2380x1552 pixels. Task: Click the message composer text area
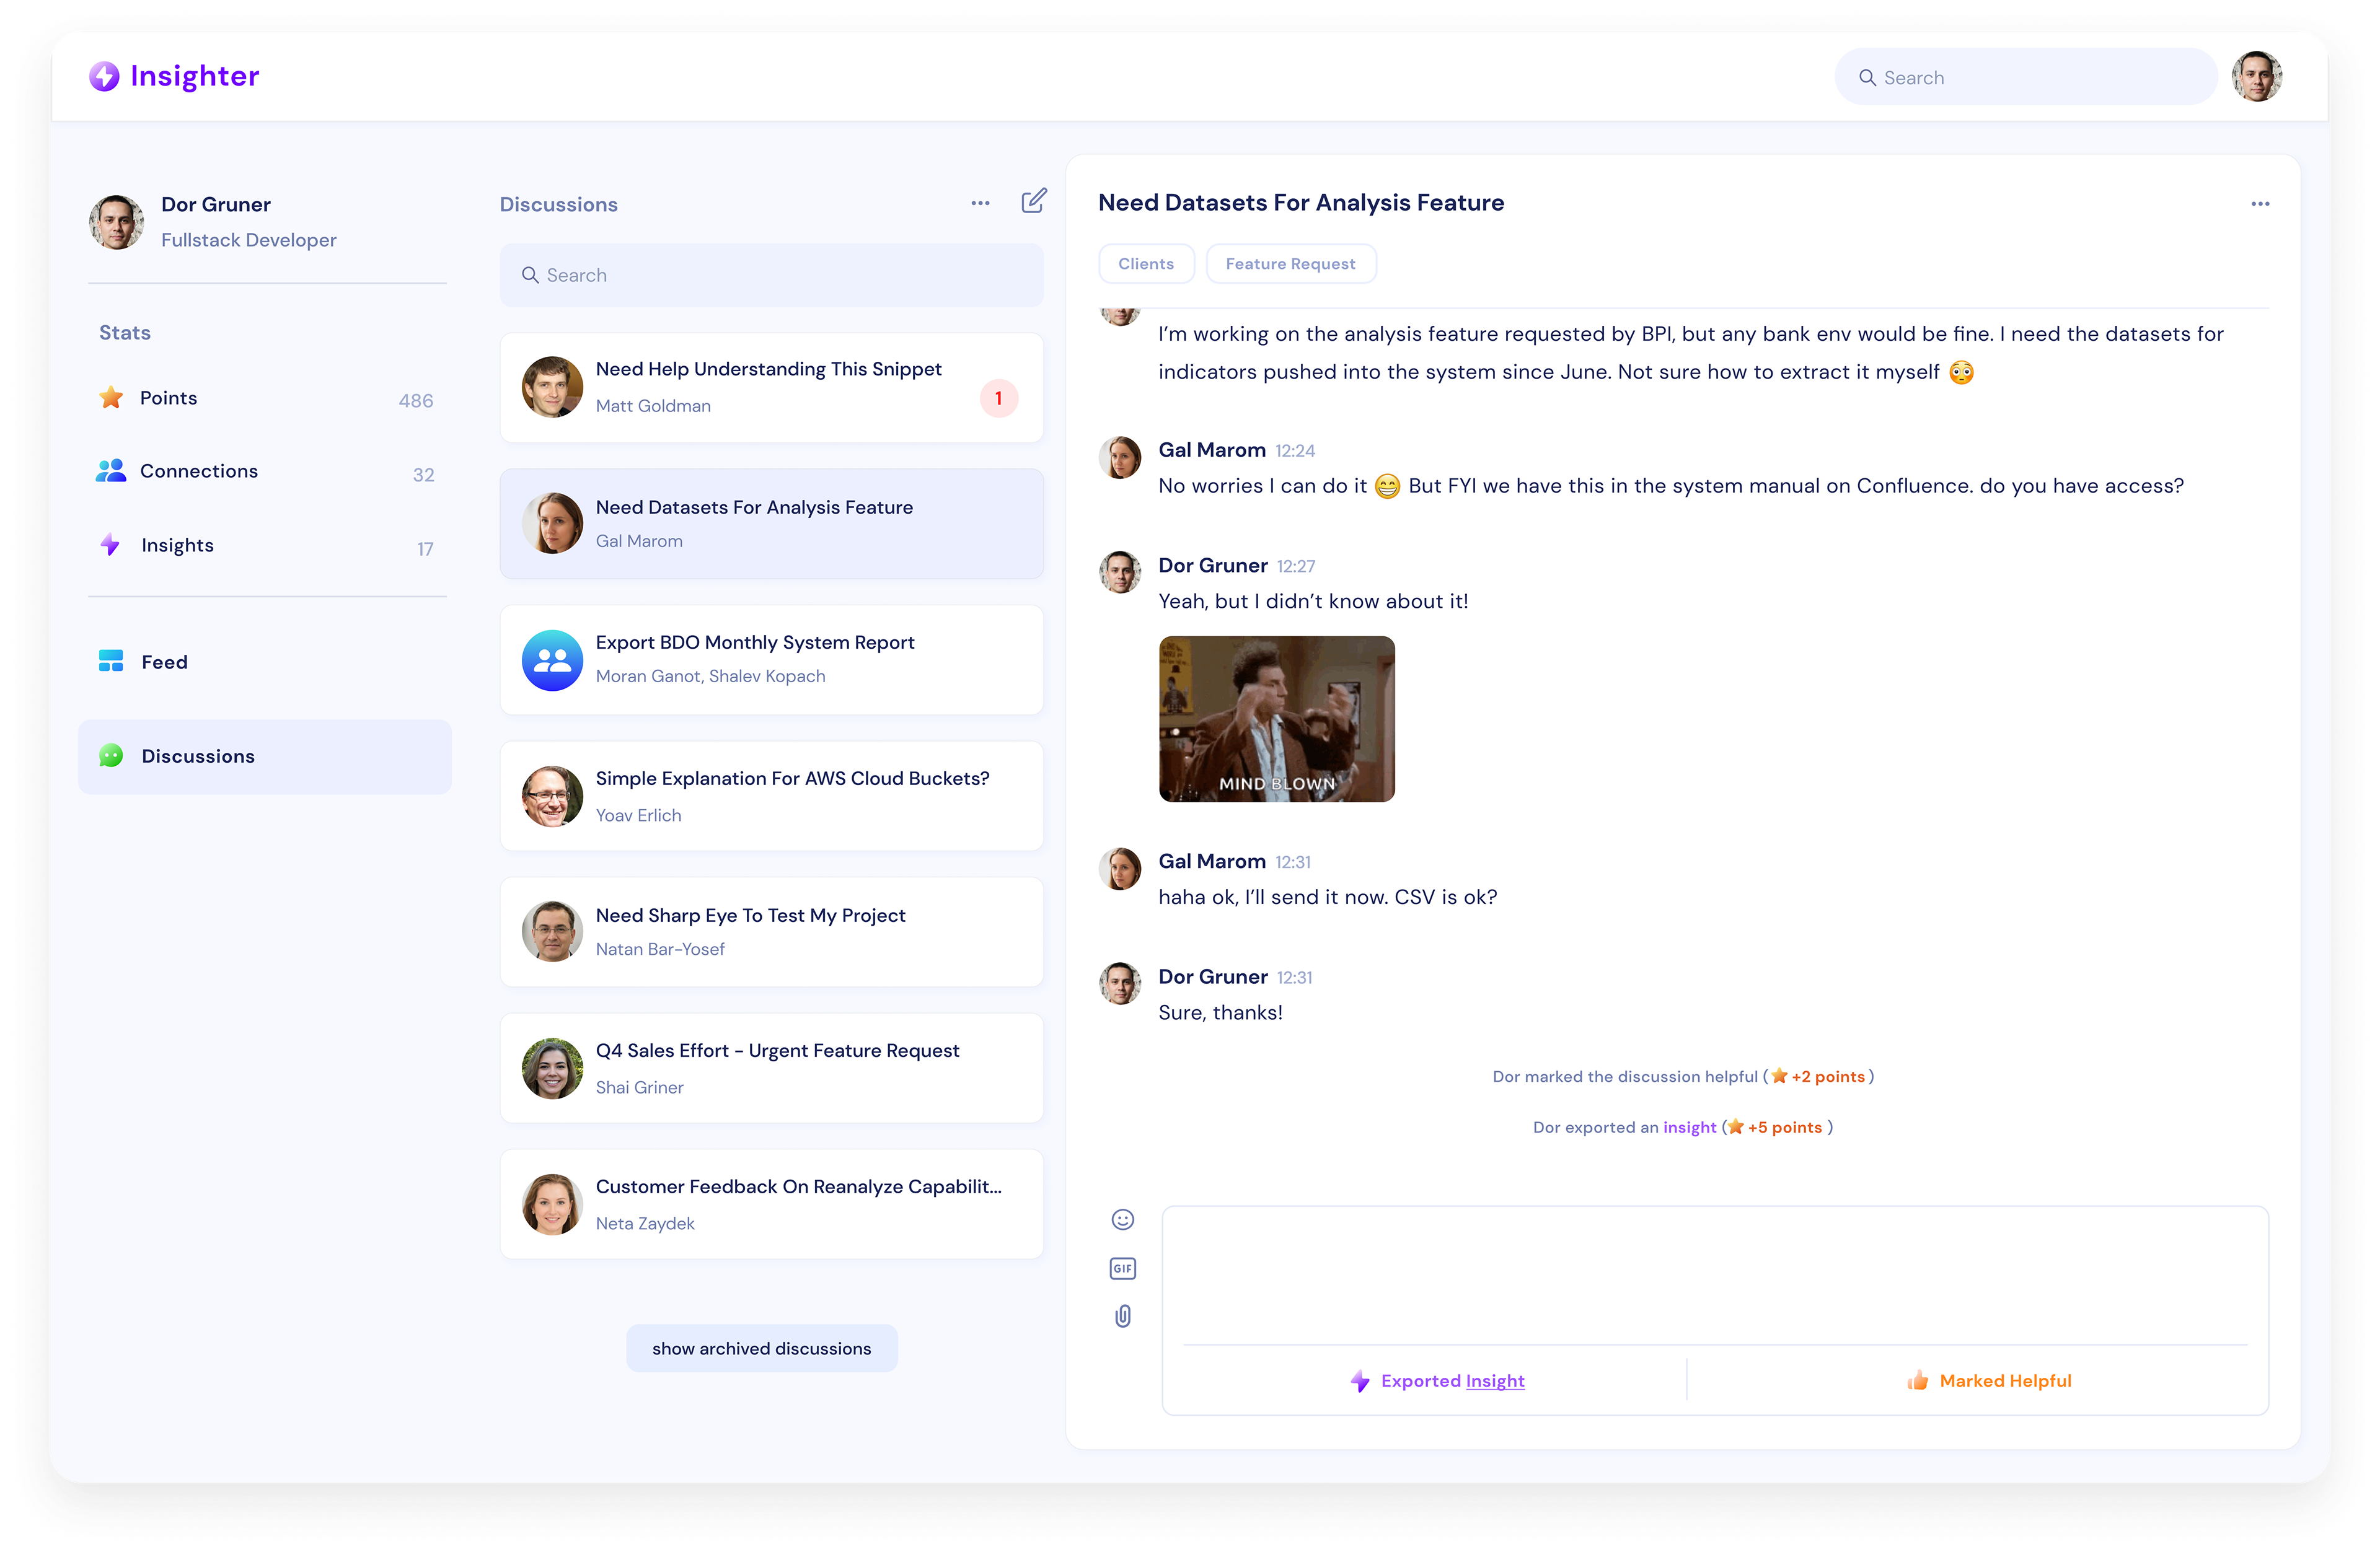click(x=1714, y=1276)
